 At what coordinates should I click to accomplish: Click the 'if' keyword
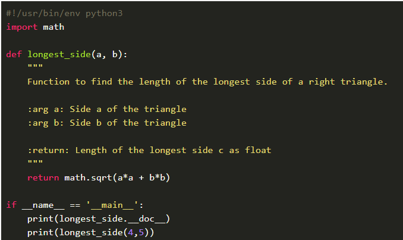[x=11, y=205]
